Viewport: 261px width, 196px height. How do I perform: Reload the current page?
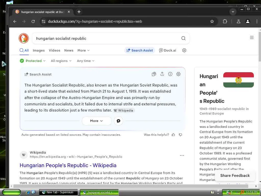click(33, 21)
